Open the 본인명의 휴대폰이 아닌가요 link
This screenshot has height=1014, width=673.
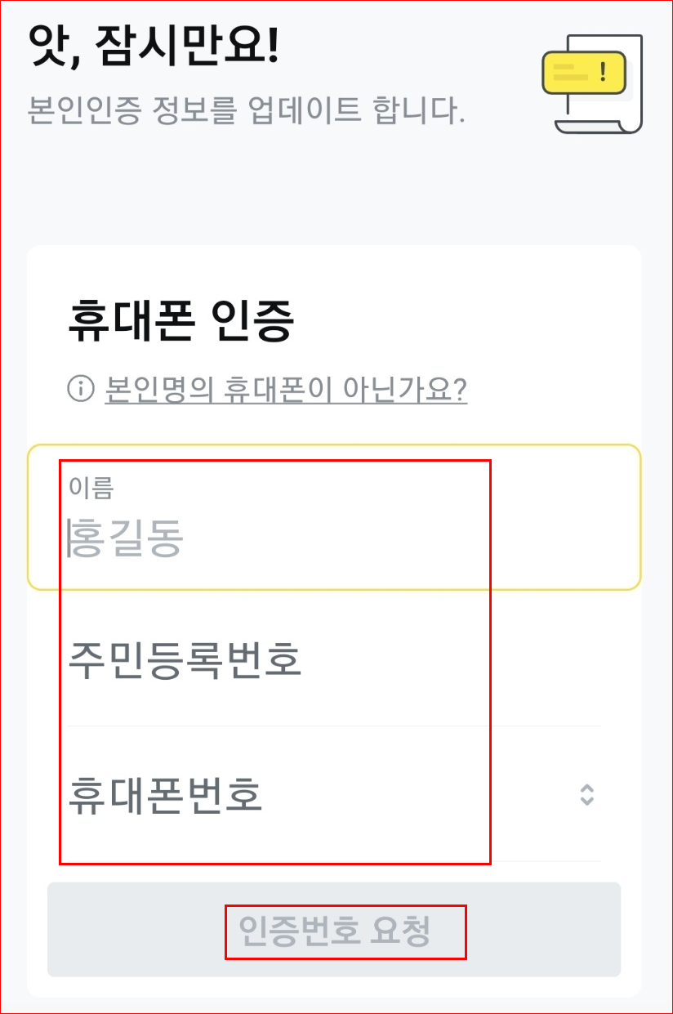tap(286, 391)
